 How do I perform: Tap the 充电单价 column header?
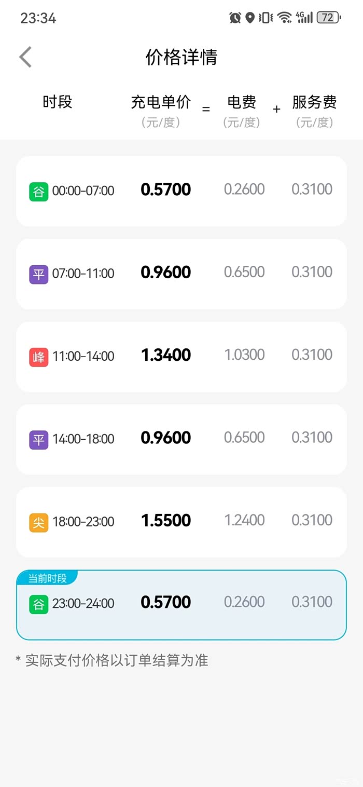click(161, 102)
